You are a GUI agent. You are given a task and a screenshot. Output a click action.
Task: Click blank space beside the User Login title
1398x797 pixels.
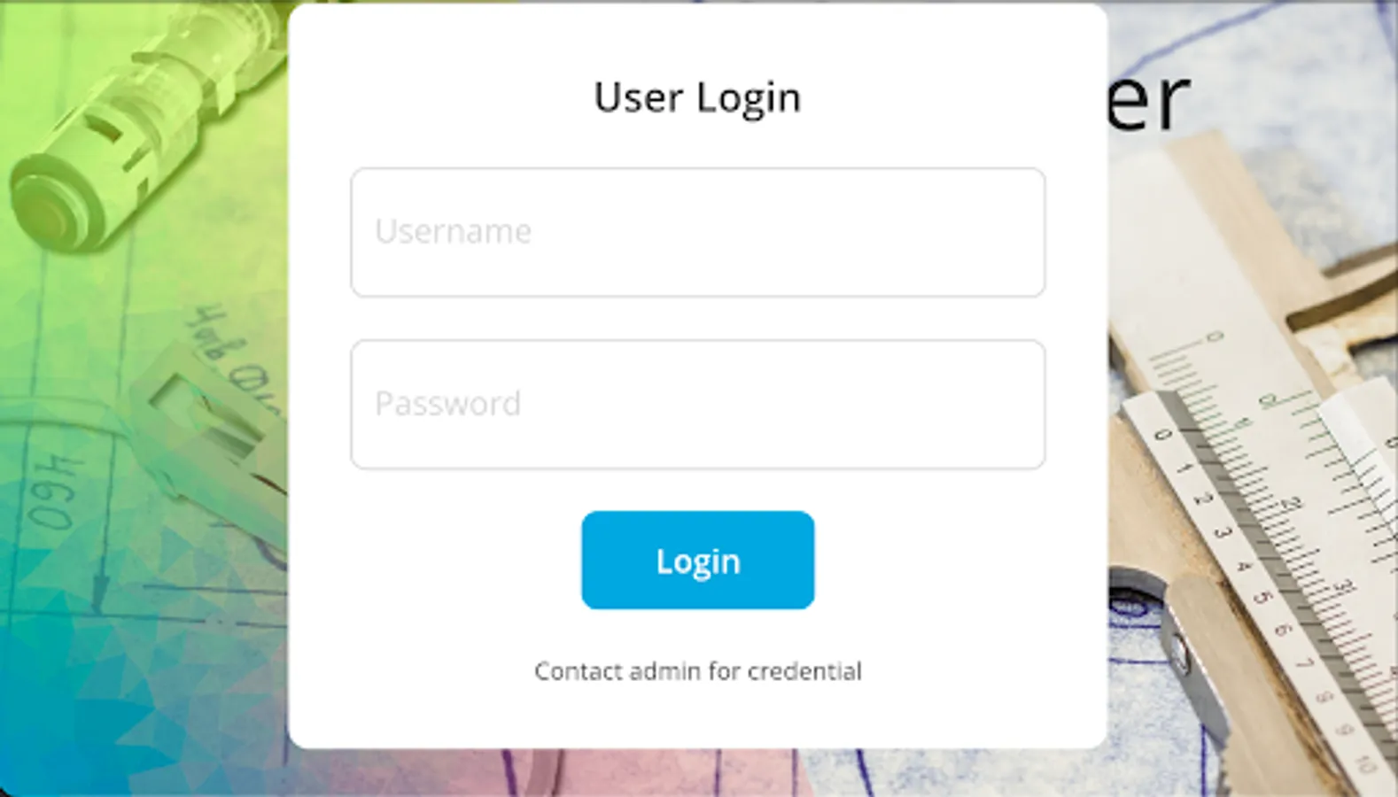coord(930,97)
